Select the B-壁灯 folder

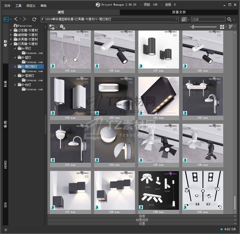(x=27, y=58)
